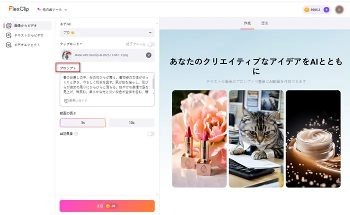Select 画像からビデオ in the sidebar
This screenshot has height=215, width=350.
27,25
